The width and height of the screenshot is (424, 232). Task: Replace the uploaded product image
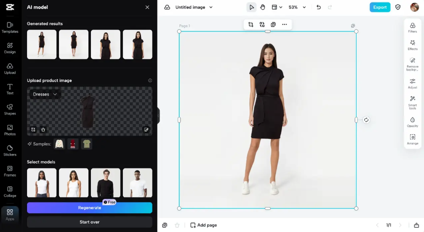tap(33, 129)
